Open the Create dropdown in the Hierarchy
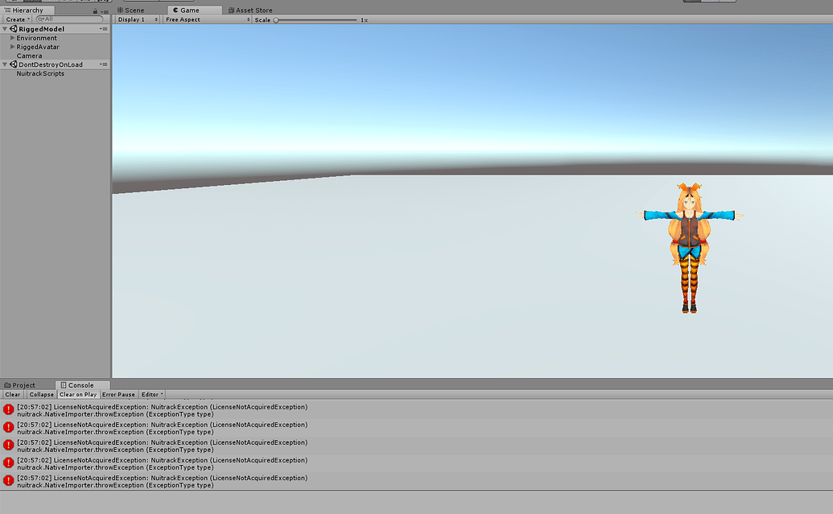The width and height of the screenshot is (833, 514). coord(14,19)
